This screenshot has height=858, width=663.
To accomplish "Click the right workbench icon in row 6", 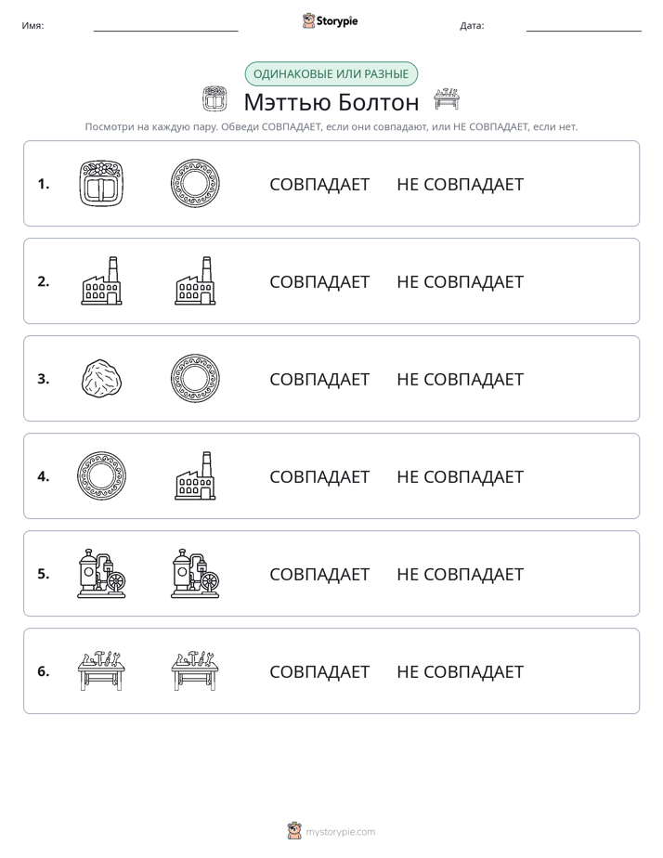I will [195, 670].
